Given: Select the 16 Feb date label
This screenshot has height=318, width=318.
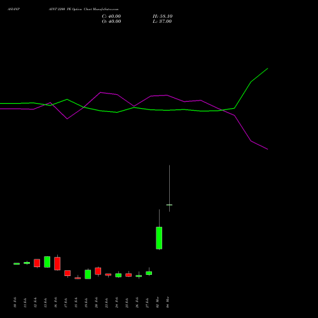Looking at the screenshot, I should point(55,303).
